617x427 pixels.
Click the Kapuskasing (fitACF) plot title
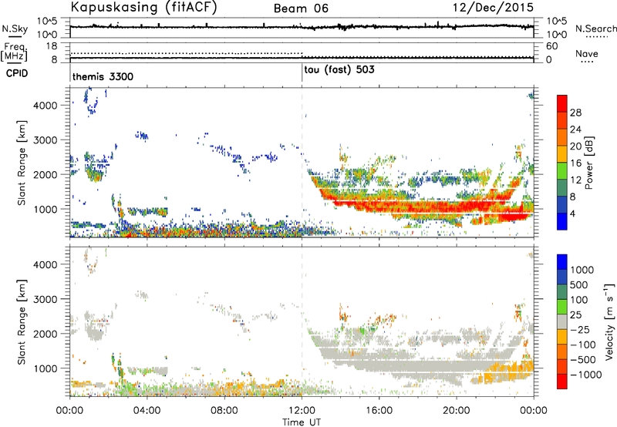(x=143, y=7)
